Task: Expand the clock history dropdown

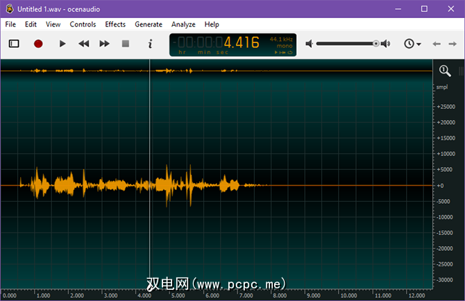Action: tap(413, 44)
